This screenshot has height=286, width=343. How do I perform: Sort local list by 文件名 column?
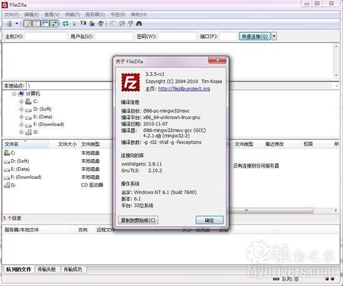click(26, 144)
